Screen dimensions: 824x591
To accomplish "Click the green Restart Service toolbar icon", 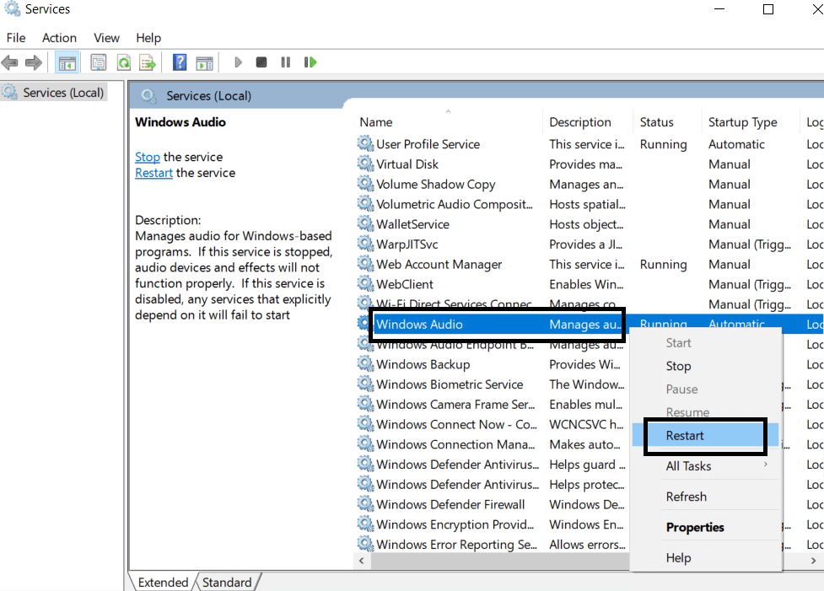I will click(310, 62).
